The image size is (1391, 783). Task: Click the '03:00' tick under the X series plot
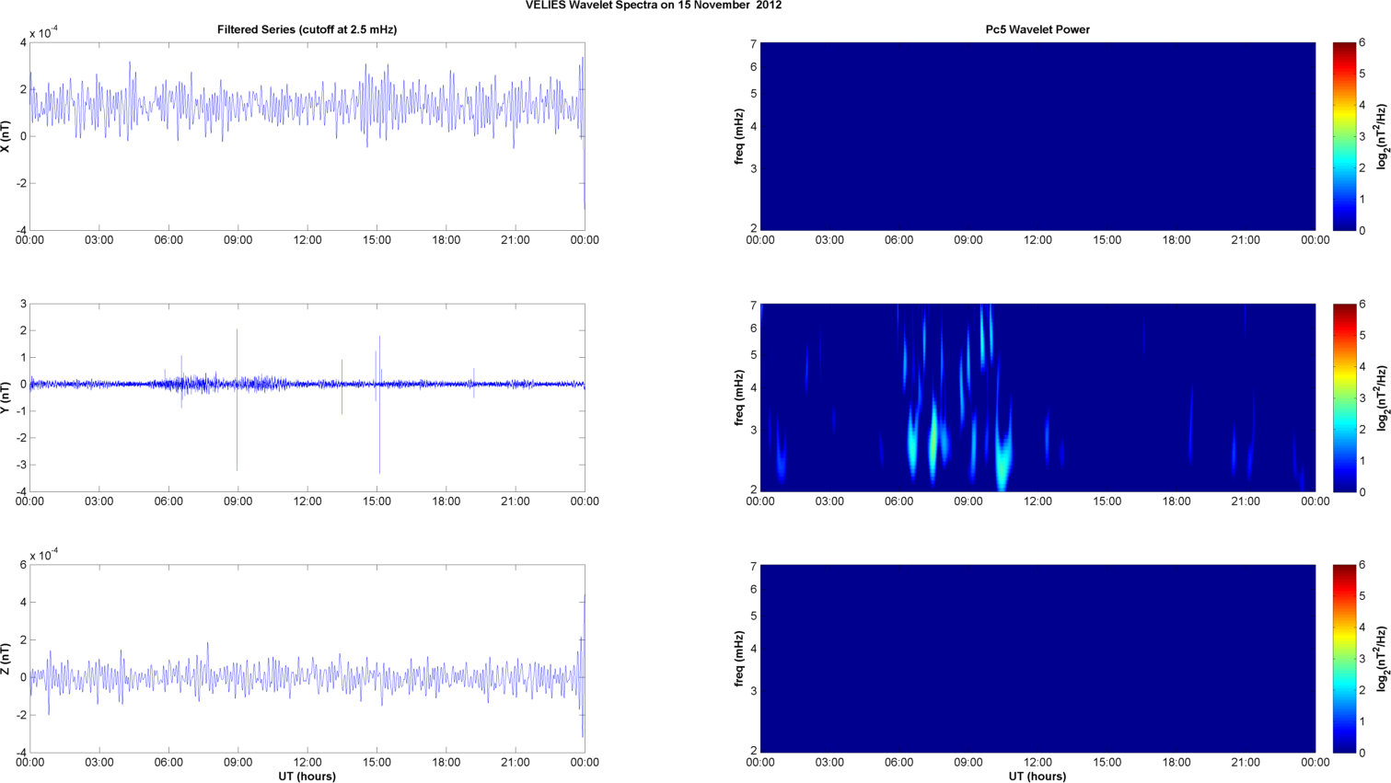pos(99,240)
